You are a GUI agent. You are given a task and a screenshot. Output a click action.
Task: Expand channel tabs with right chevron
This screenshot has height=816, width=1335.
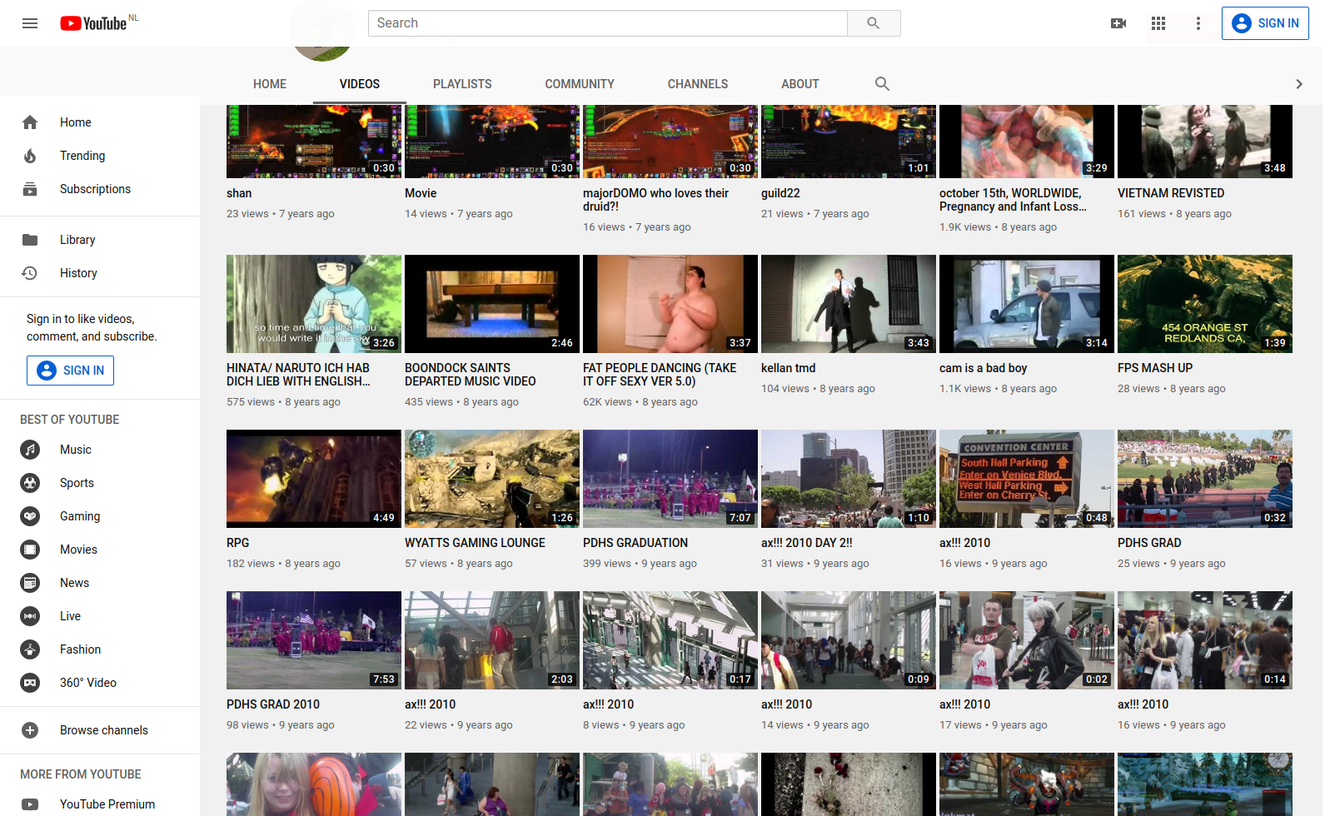click(x=1299, y=84)
